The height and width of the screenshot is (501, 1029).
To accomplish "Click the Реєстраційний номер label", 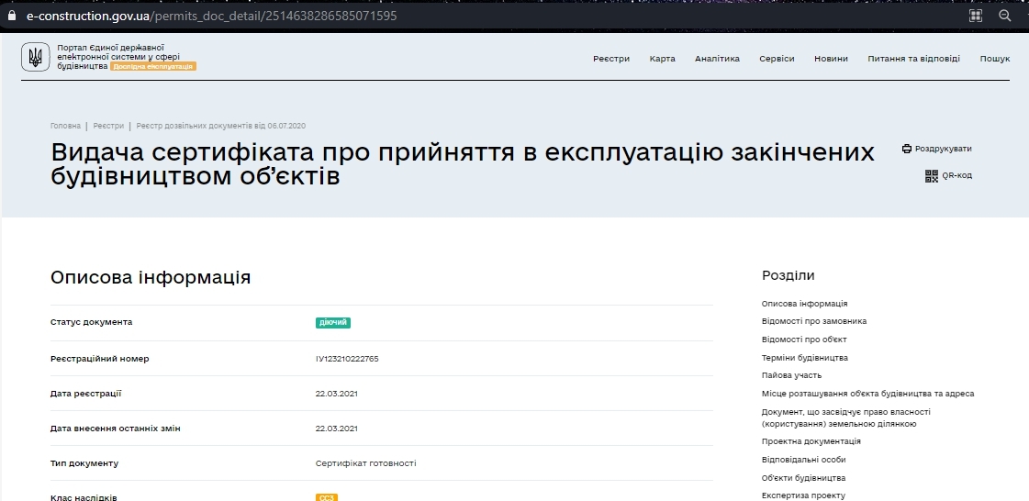I will coord(100,359).
